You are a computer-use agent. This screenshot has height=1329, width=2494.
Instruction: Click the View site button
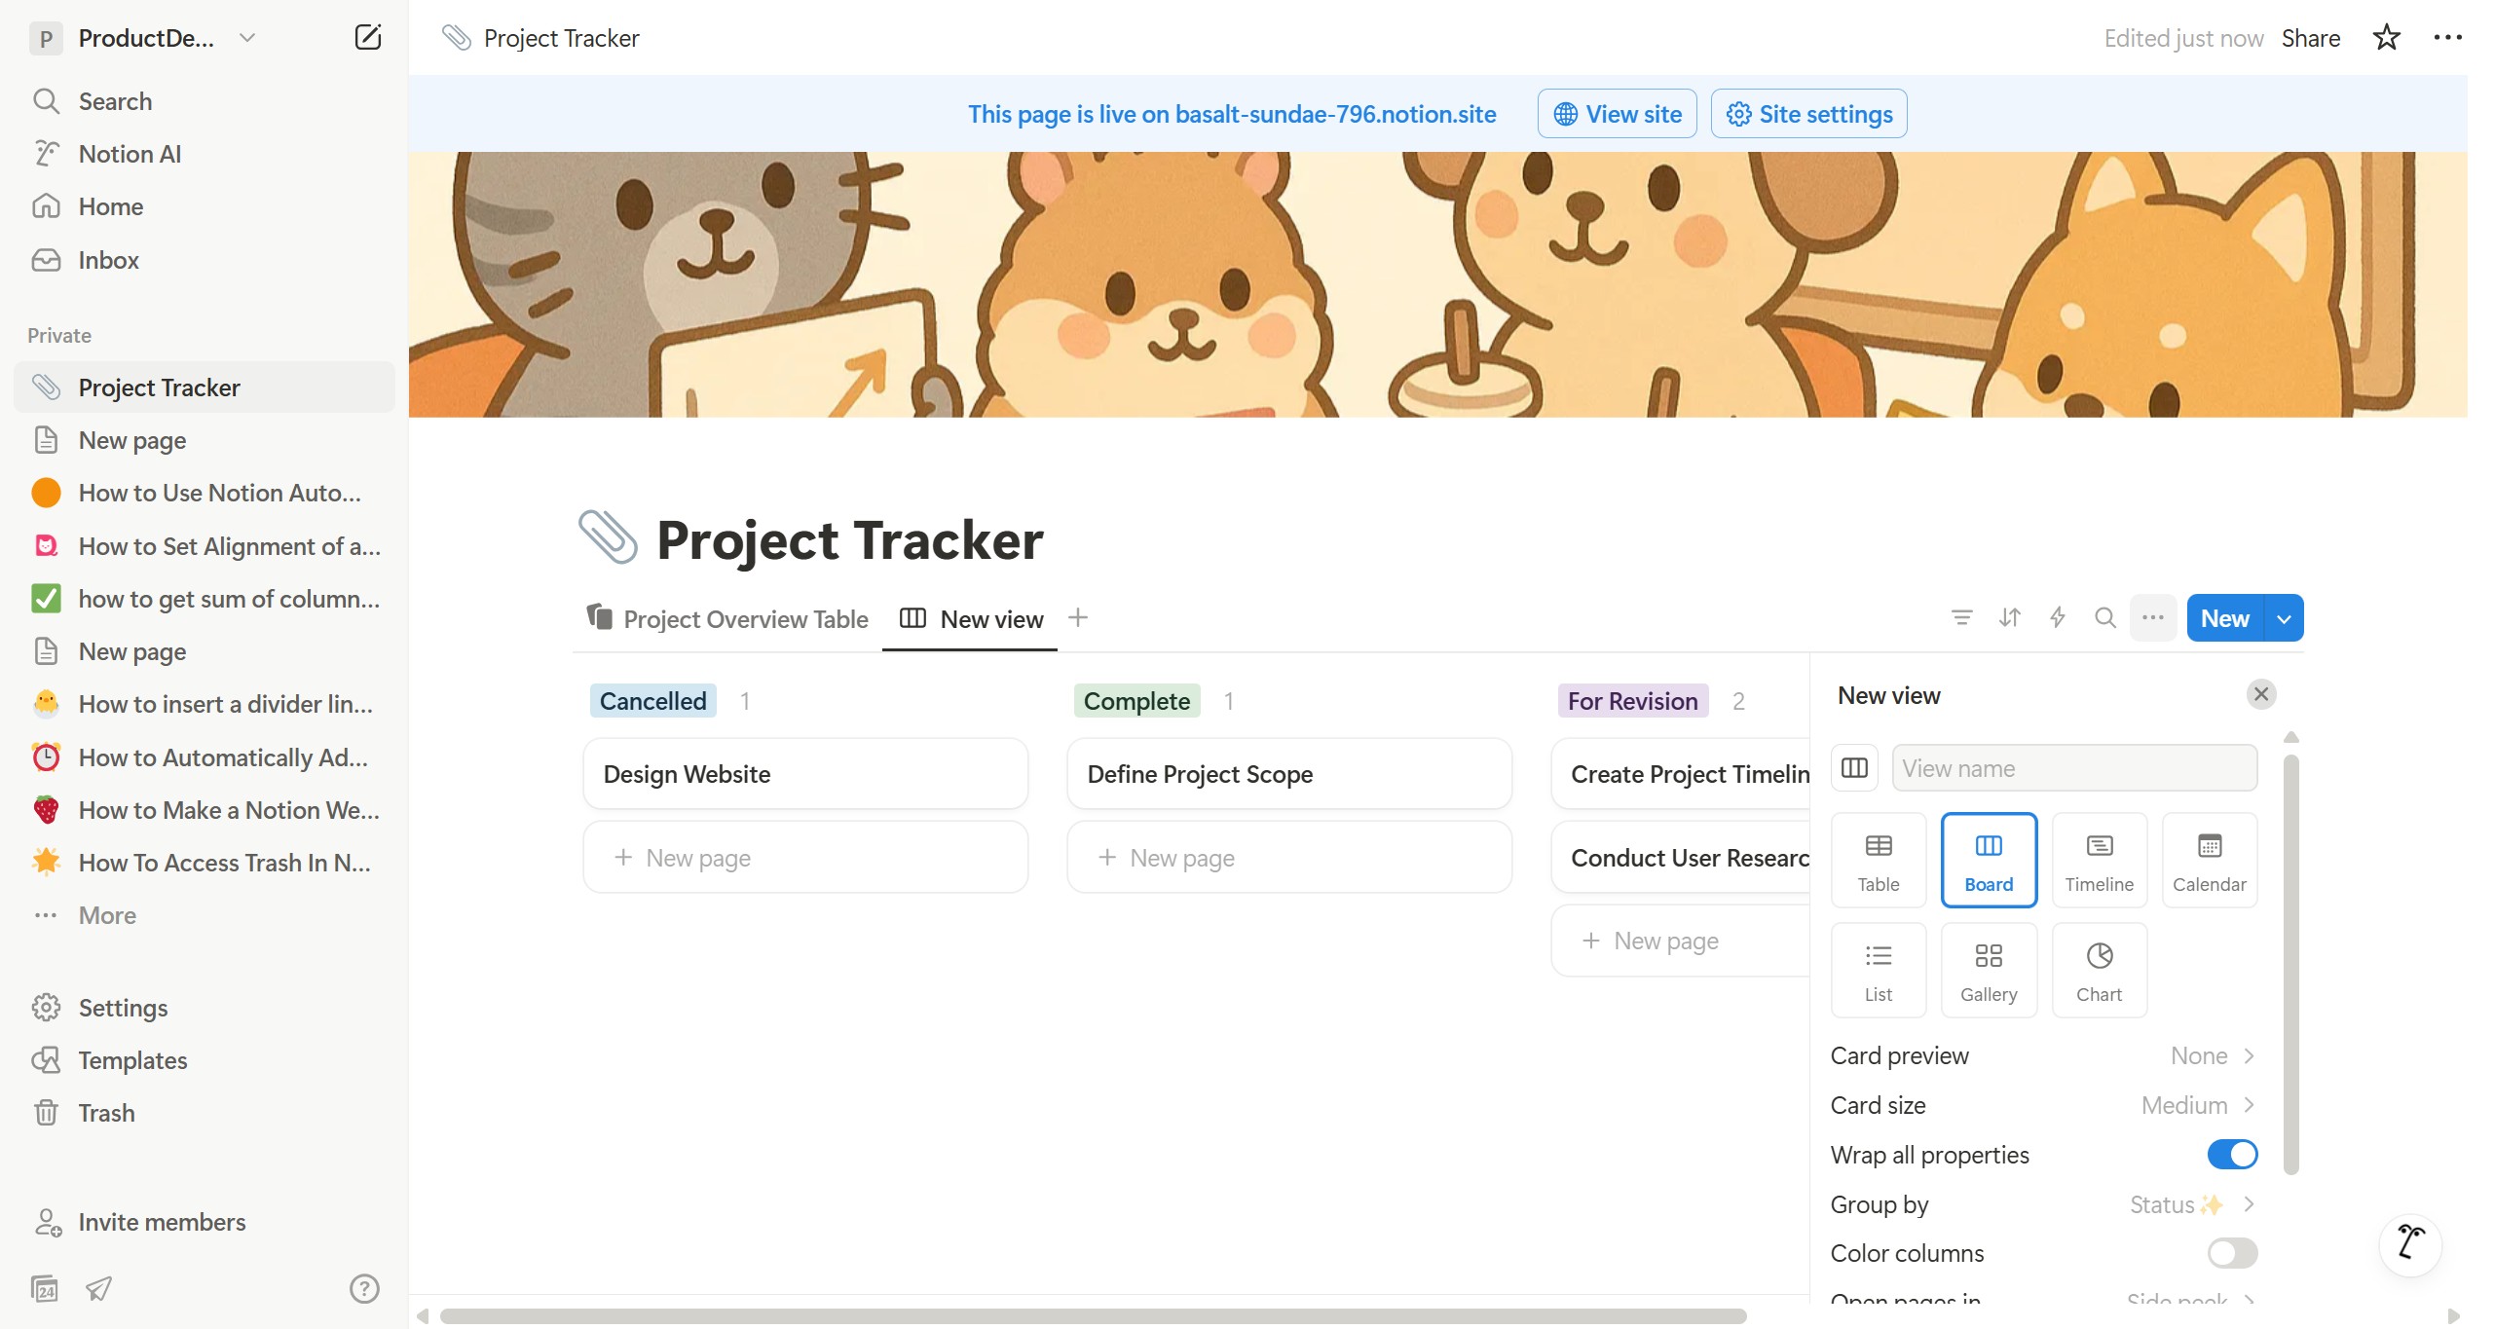click(1617, 114)
